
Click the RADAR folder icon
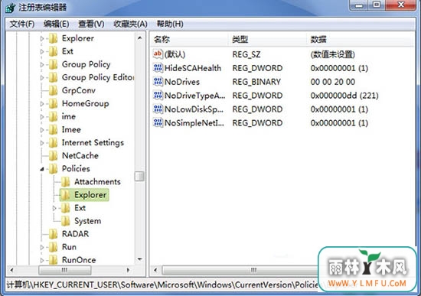(x=53, y=234)
